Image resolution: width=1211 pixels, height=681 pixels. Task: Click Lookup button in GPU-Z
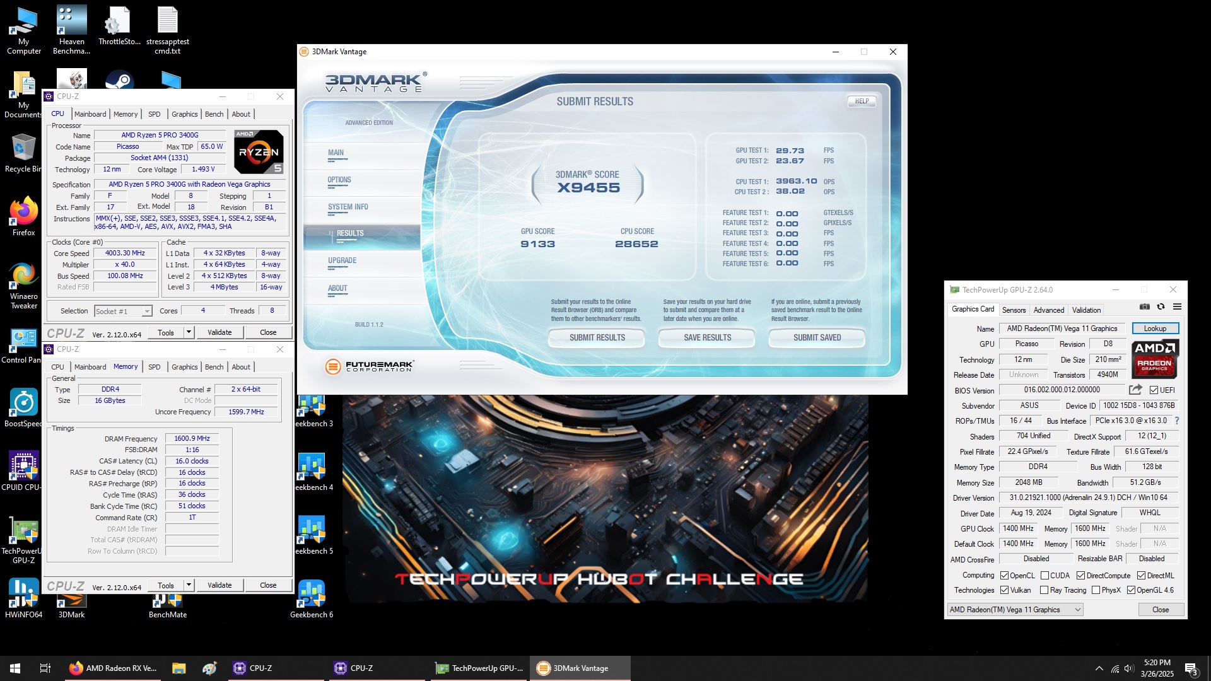pyautogui.click(x=1155, y=329)
